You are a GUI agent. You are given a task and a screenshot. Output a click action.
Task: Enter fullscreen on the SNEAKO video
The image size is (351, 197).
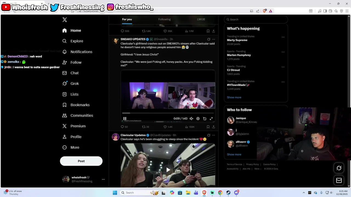[211, 118]
